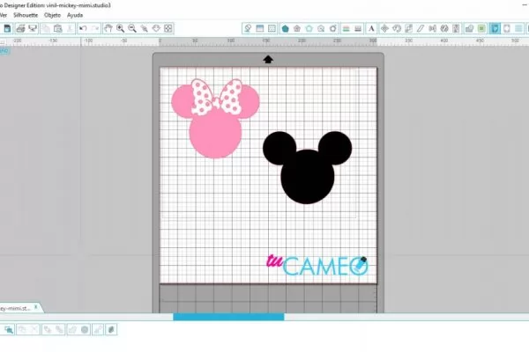The height and width of the screenshot is (352, 529).
Task: Select the polka-dot bow on Minnie
Action: coord(217,97)
